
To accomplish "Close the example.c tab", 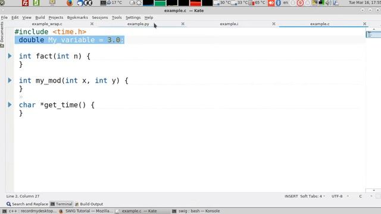I will [364, 24].
